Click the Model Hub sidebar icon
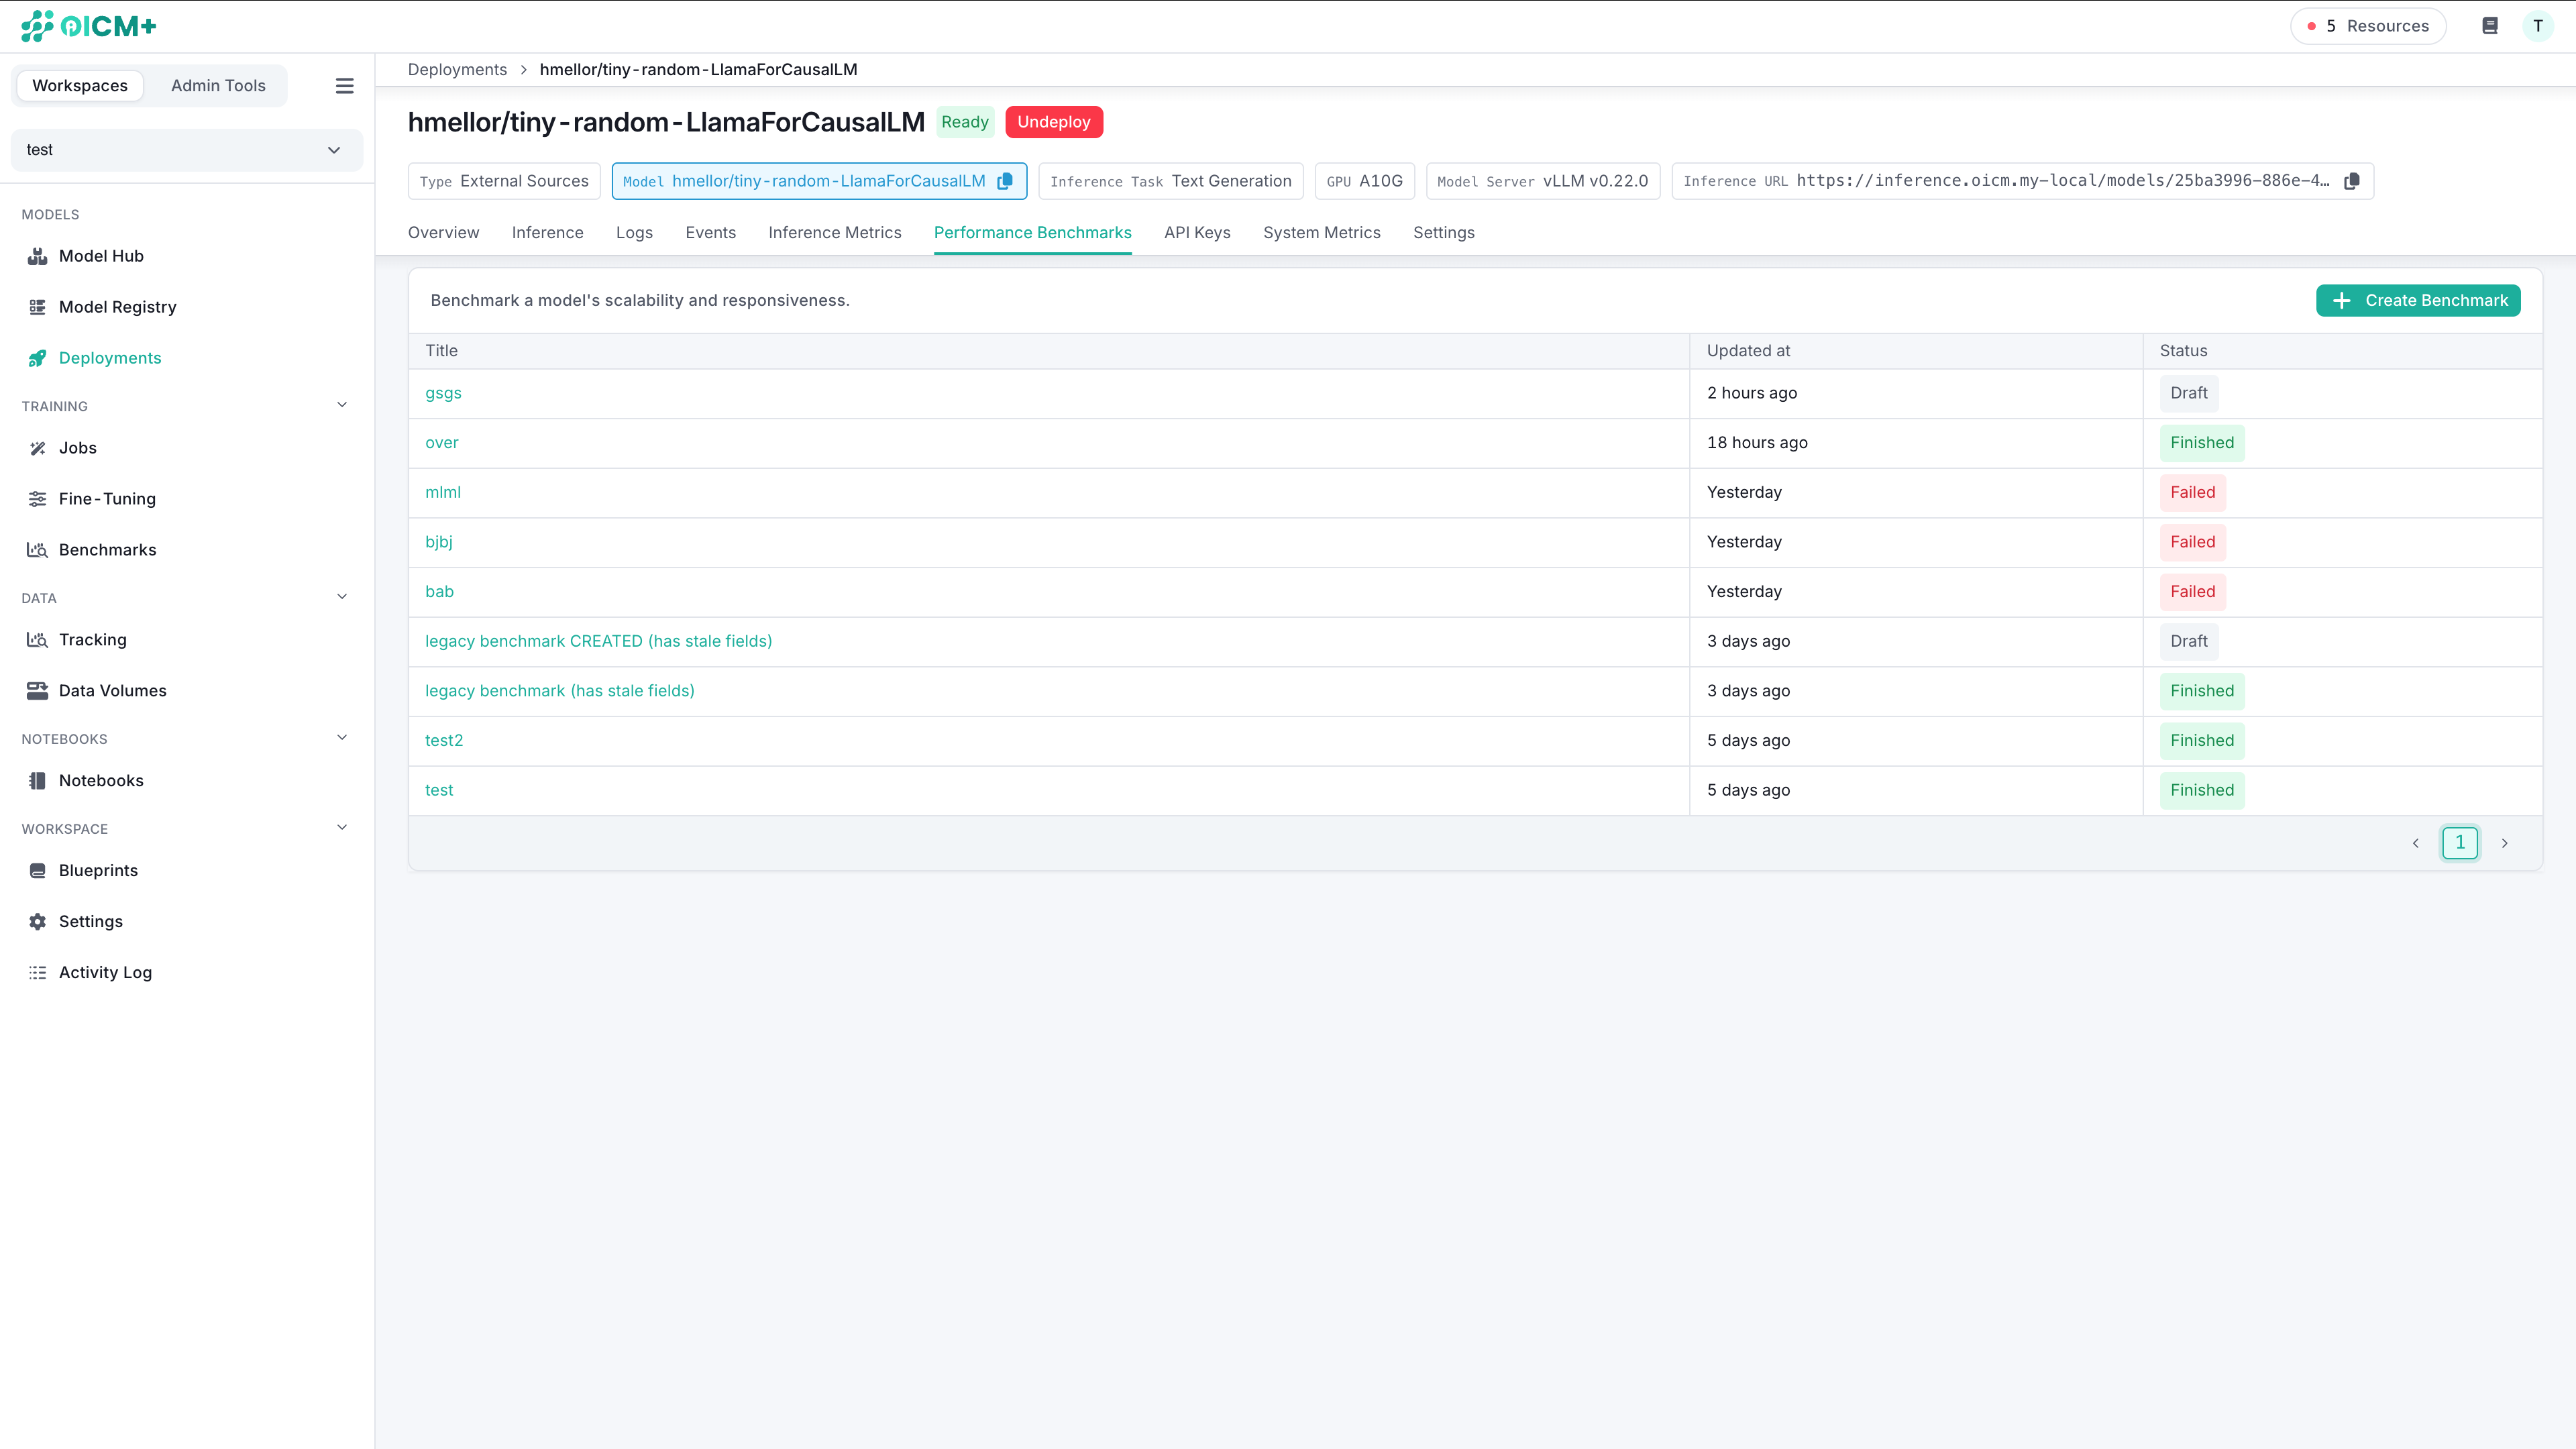The image size is (2576, 1449). (37, 256)
